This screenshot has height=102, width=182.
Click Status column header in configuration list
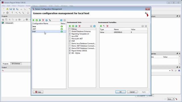tap(63, 24)
